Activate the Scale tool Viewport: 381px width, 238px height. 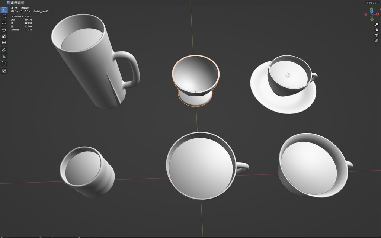coord(4,36)
